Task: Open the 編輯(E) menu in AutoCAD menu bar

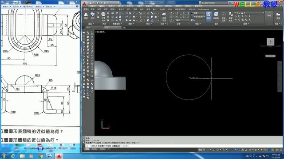Action: pos(102,6)
